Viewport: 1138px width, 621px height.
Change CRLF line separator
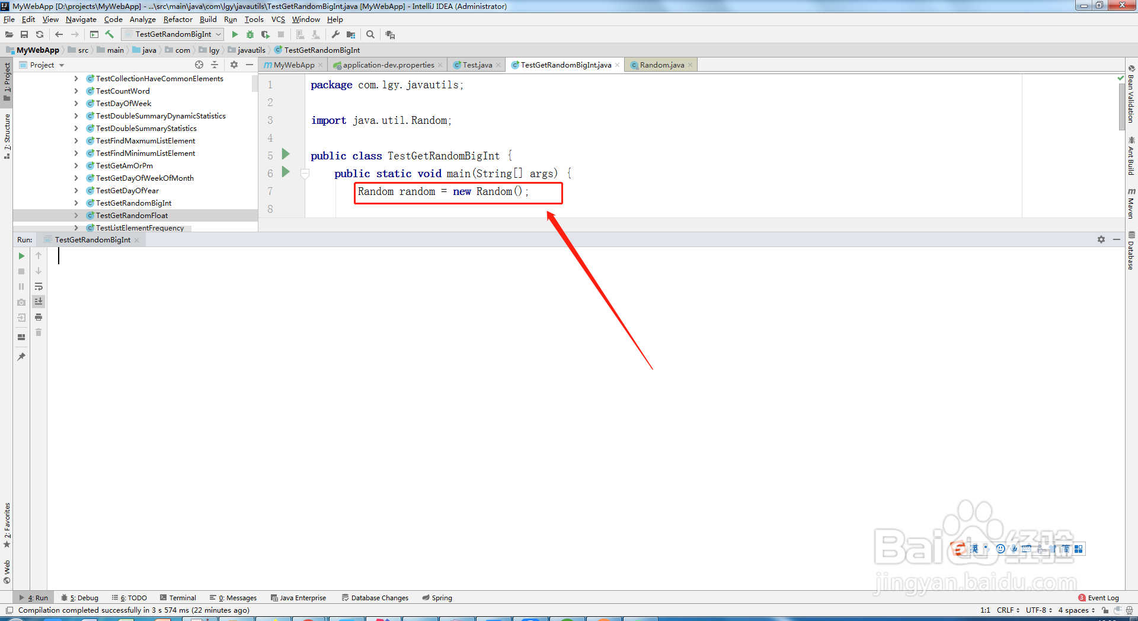point(1008,610)
